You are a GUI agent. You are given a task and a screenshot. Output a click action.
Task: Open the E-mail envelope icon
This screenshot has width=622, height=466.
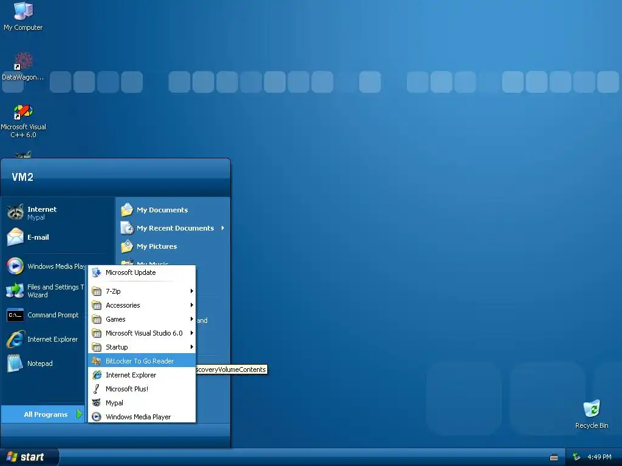(15, 237)
